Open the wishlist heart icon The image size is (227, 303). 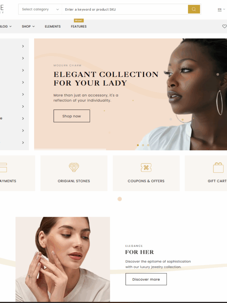pyautogui.click(x=224, y=26)
